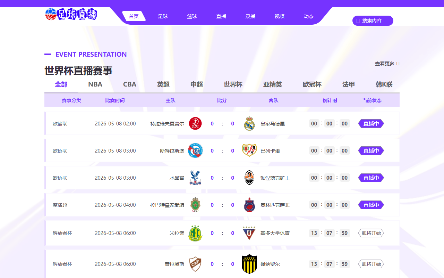
Task: Click the arrow icon beside 查看更多
Action: (398, 64)
